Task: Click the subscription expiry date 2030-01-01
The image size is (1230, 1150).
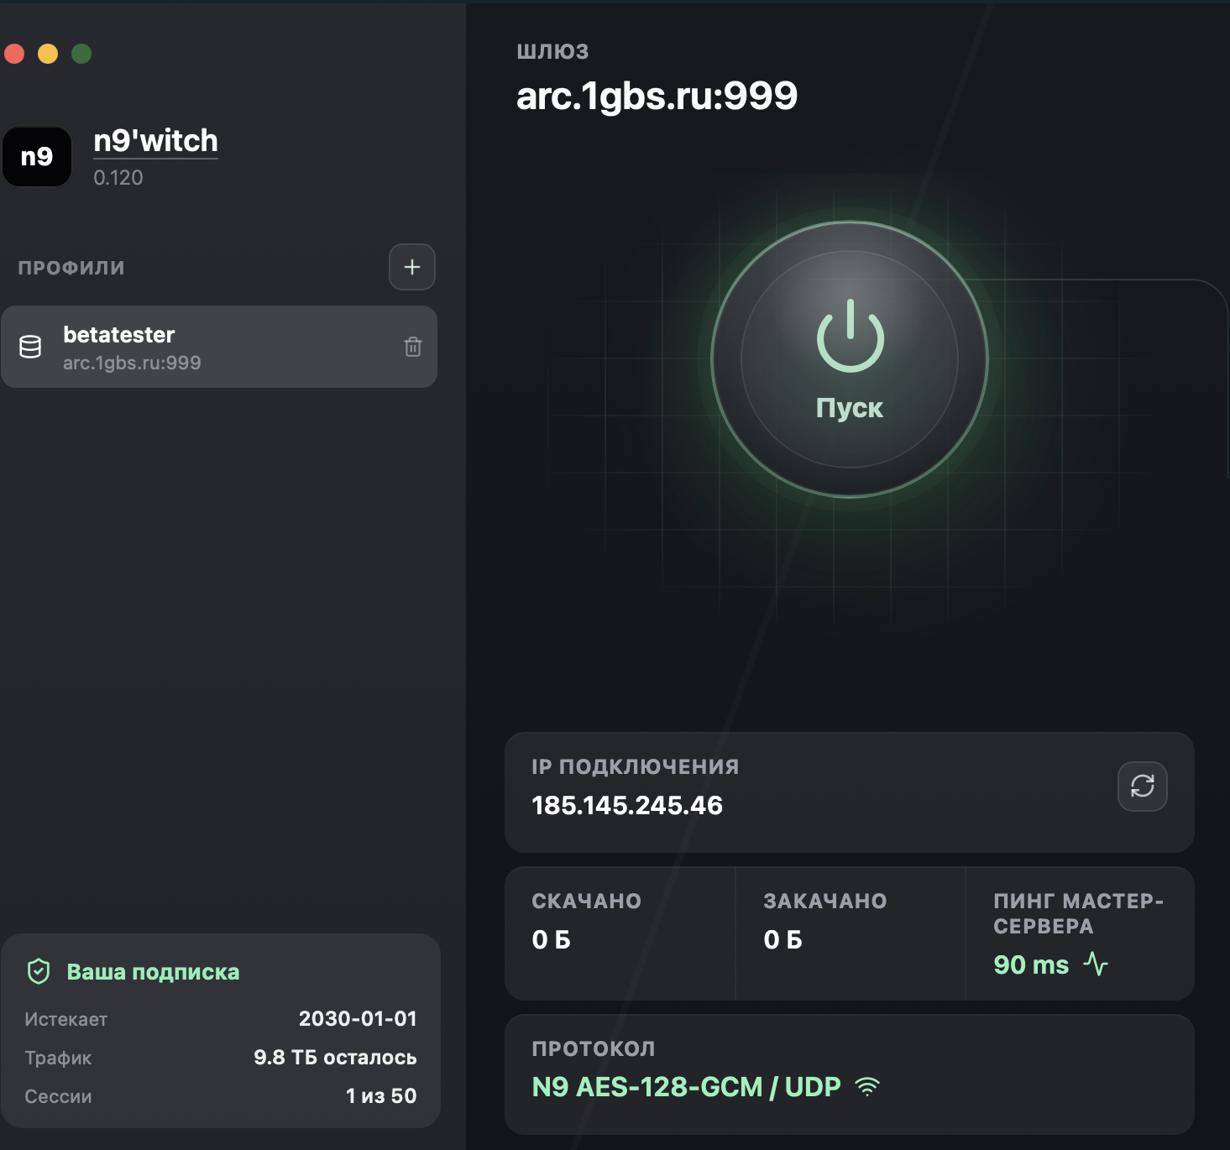Action: coord(358,1019)
